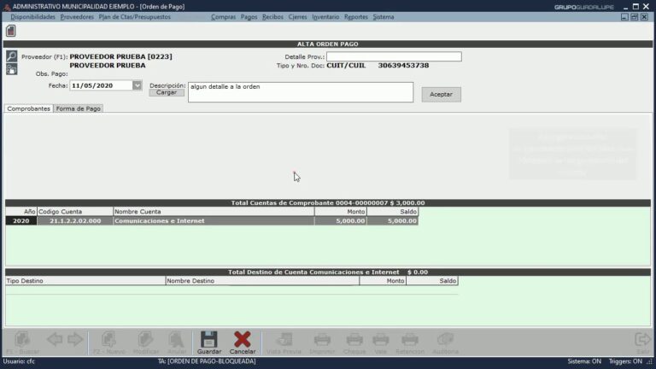The height and width of the screenshot is (369, 656).
Task: Restore the inner Orden de Pago window
Action: coord(635,17)
